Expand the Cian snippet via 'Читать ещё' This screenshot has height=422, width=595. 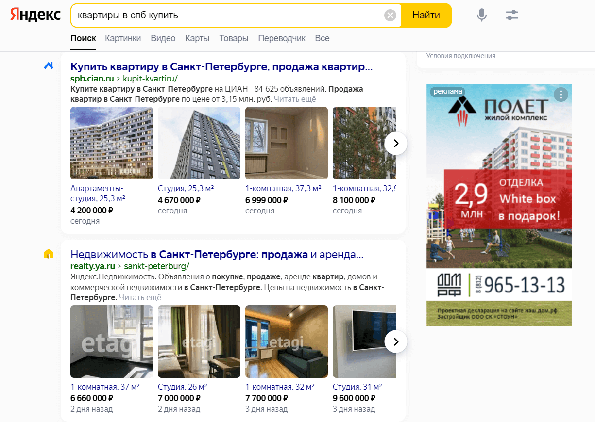pos(295,99)
